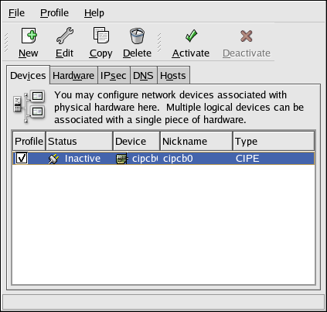
Task: Open the Profile menu
Action: click(54, 13)
